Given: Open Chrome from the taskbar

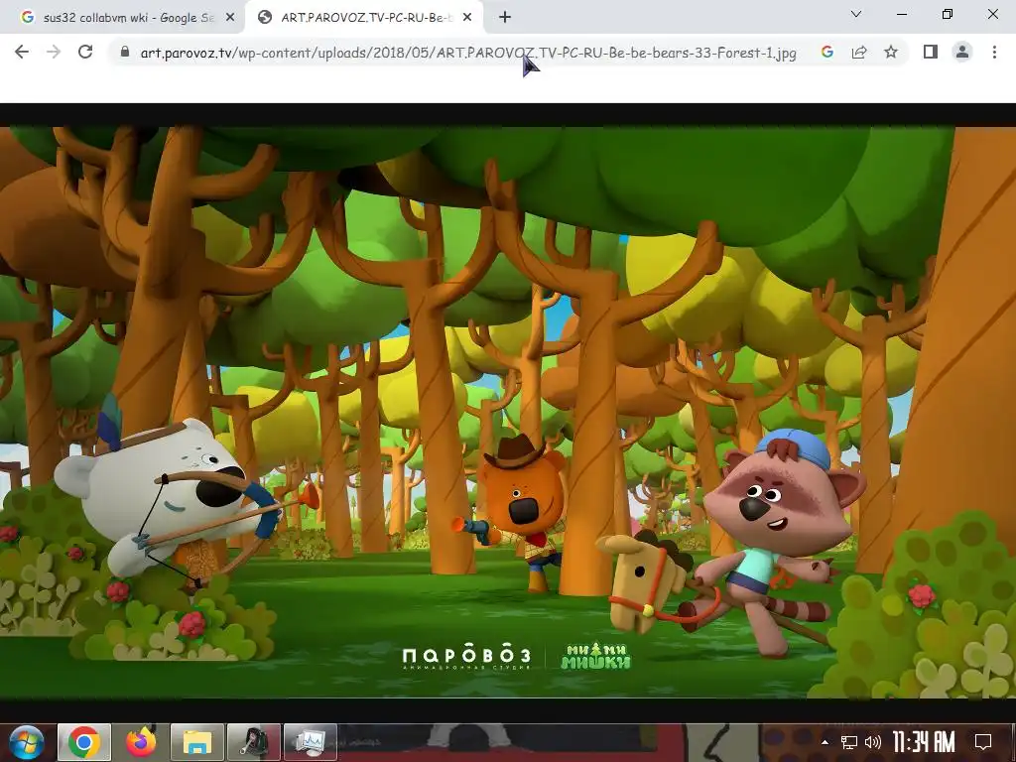Looking at the screenshot, I should click(83, 742).
